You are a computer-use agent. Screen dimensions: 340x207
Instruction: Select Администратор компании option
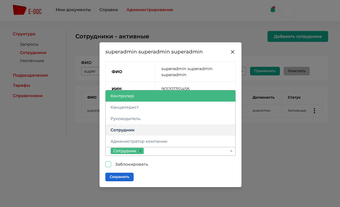[x=170, y=141]
